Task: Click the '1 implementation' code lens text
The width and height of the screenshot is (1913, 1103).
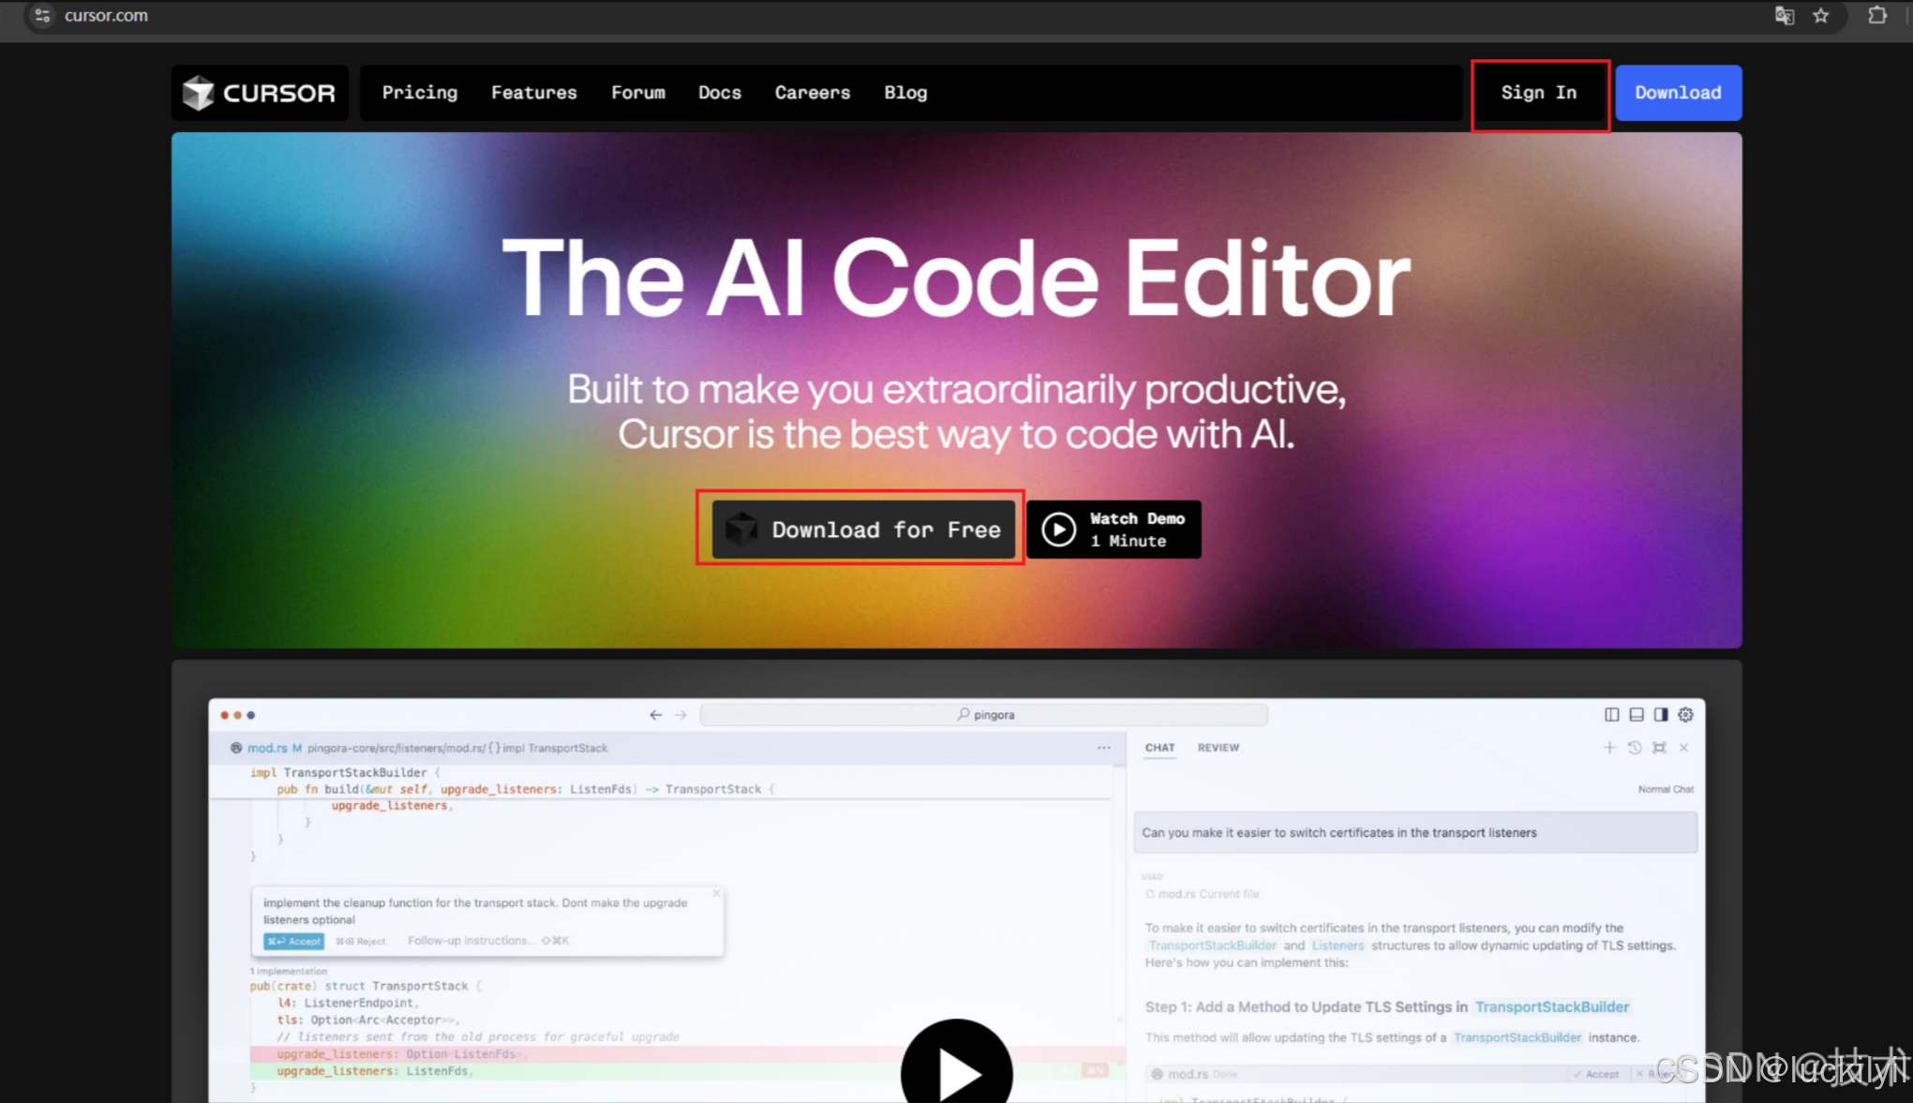Action: [x=289, y=972]
